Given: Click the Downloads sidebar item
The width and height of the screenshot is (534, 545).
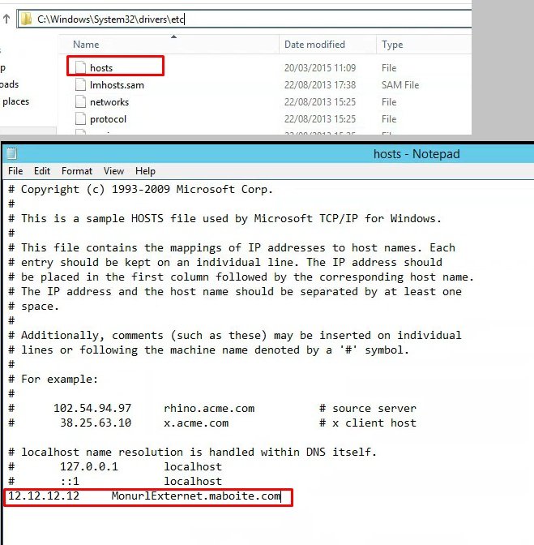Looking at the screenshot, I should (x=10, y=84).
